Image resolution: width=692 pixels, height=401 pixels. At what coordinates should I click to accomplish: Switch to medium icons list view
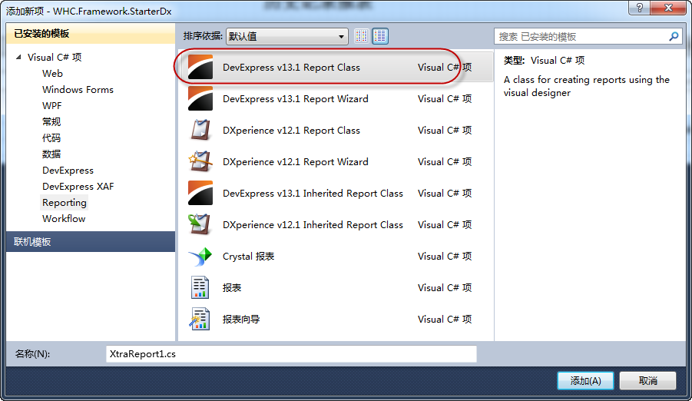pos(380,36)
